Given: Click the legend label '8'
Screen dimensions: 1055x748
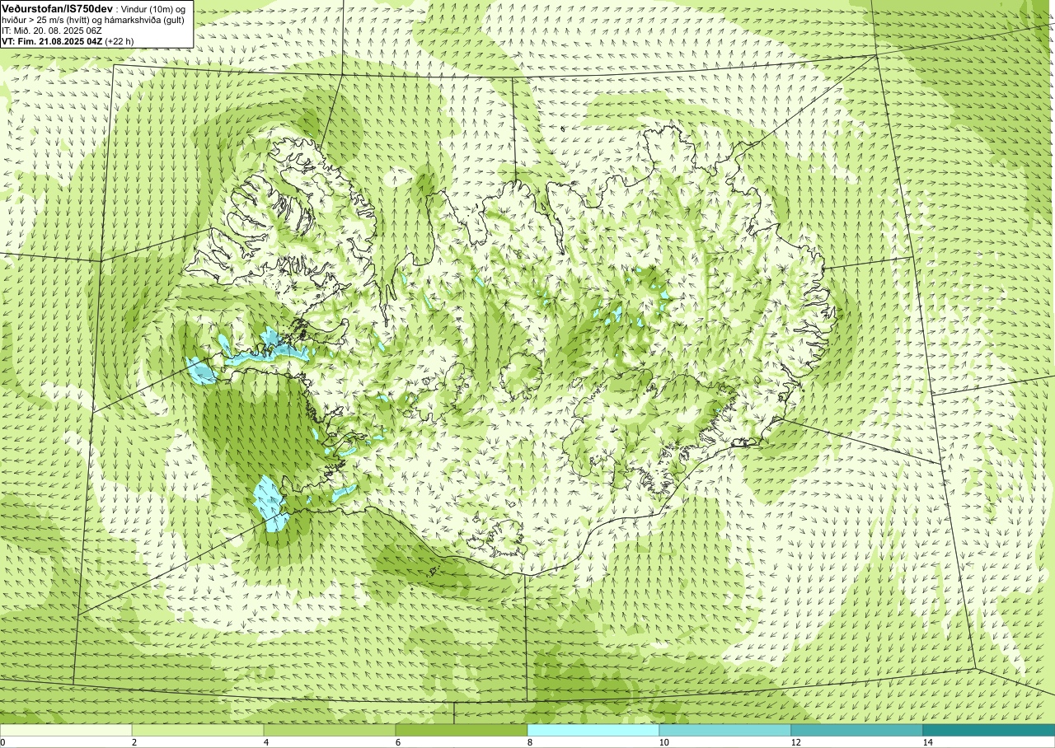Looking at the screenshot, I should coord(529,742).
